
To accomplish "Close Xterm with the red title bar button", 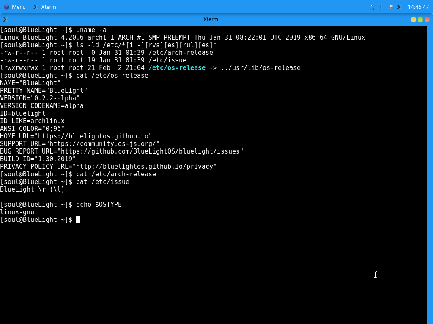I will click(x=427, y=19).
